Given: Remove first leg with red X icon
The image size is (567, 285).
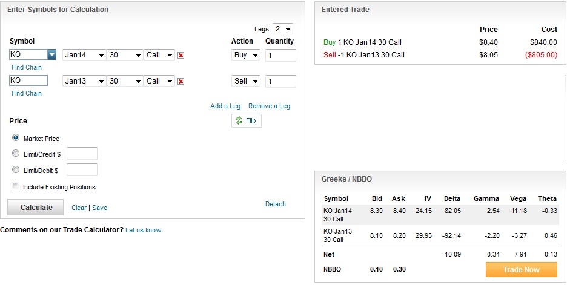Looking at the screenshot, I should [181, 55].
